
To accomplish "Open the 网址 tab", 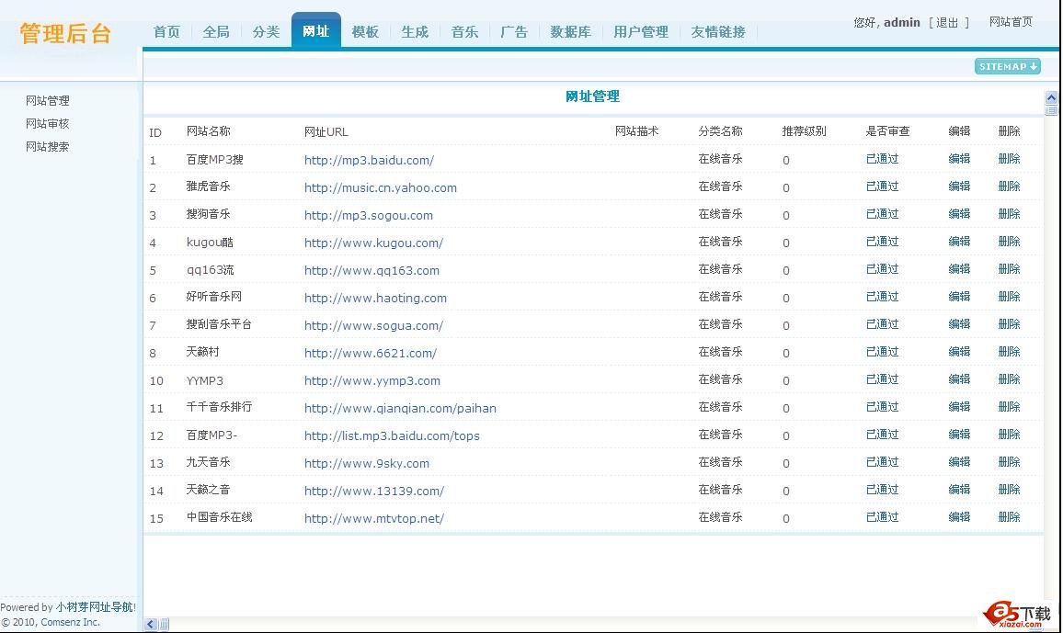I will (x=315, y=31).
